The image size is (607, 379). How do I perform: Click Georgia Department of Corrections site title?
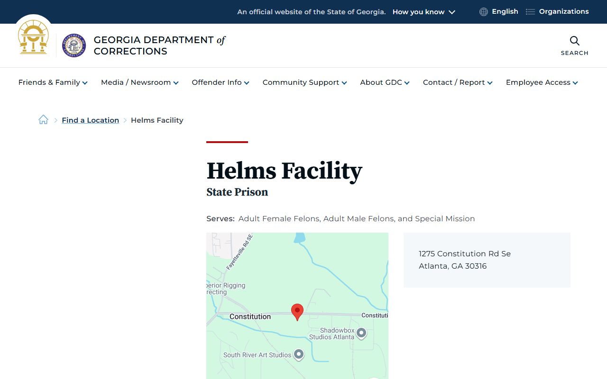click(x=159, y=45)
